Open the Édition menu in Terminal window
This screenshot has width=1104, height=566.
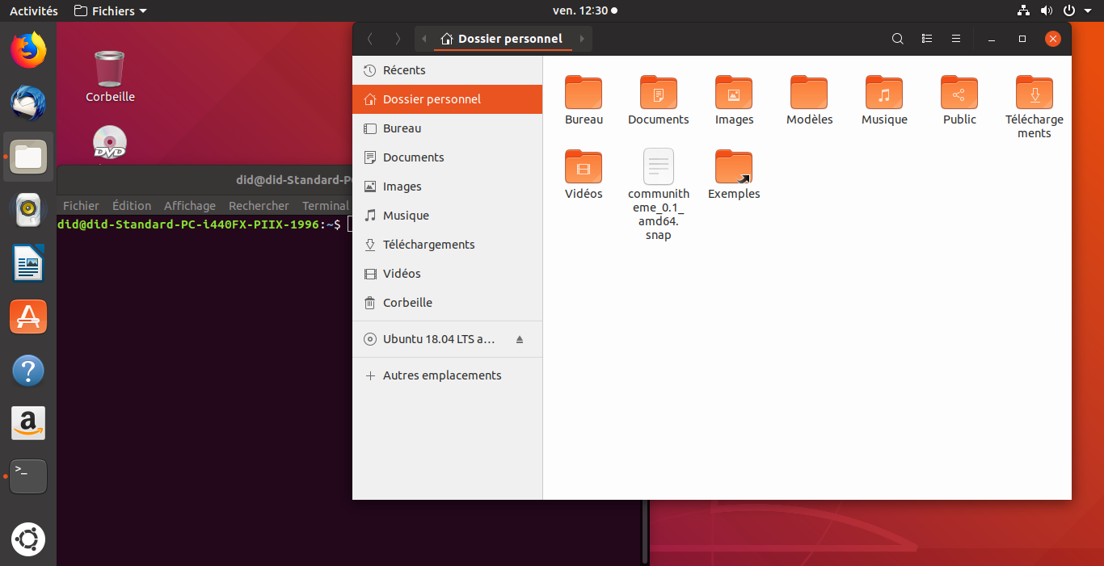pyautogui.click(x=132, y=206)
